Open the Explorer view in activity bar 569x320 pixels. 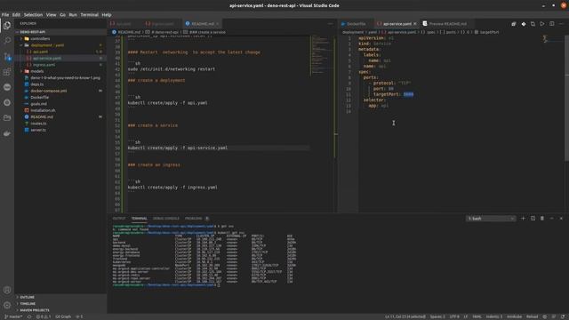click(x=7, y=26)
